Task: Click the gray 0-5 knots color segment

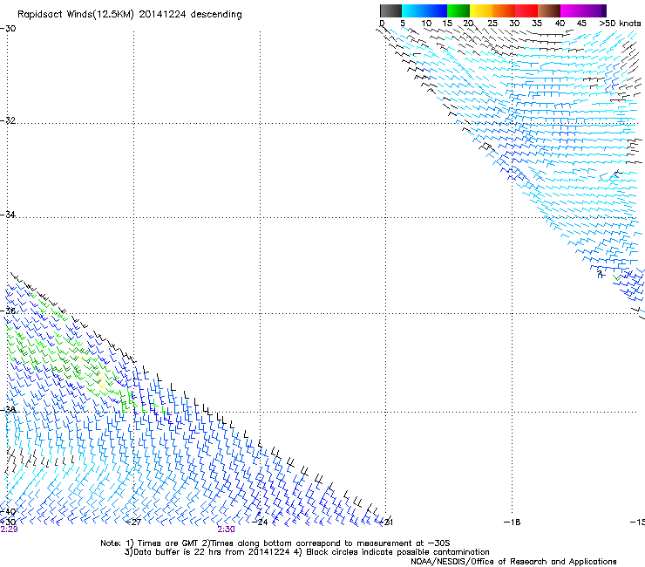Action: coord(390,10)
